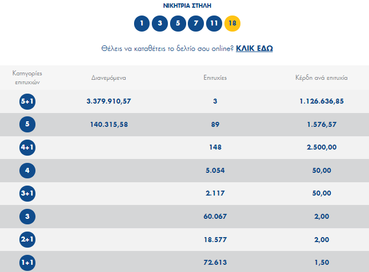Screen dimensions: 369x272
Task: Click the prize value 1,50
Action: [322, 263]
